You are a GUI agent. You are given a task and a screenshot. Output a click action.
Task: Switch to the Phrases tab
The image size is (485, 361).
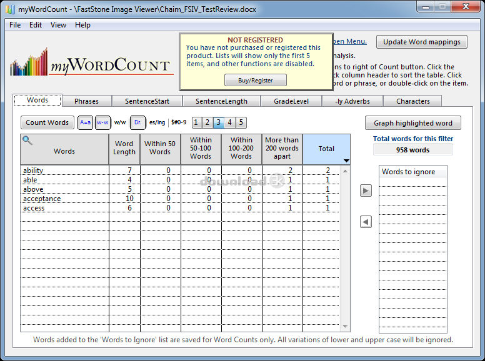(87, 101)
